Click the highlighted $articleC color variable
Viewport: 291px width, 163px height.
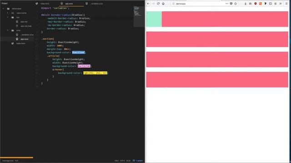click(x=84, y=66)
